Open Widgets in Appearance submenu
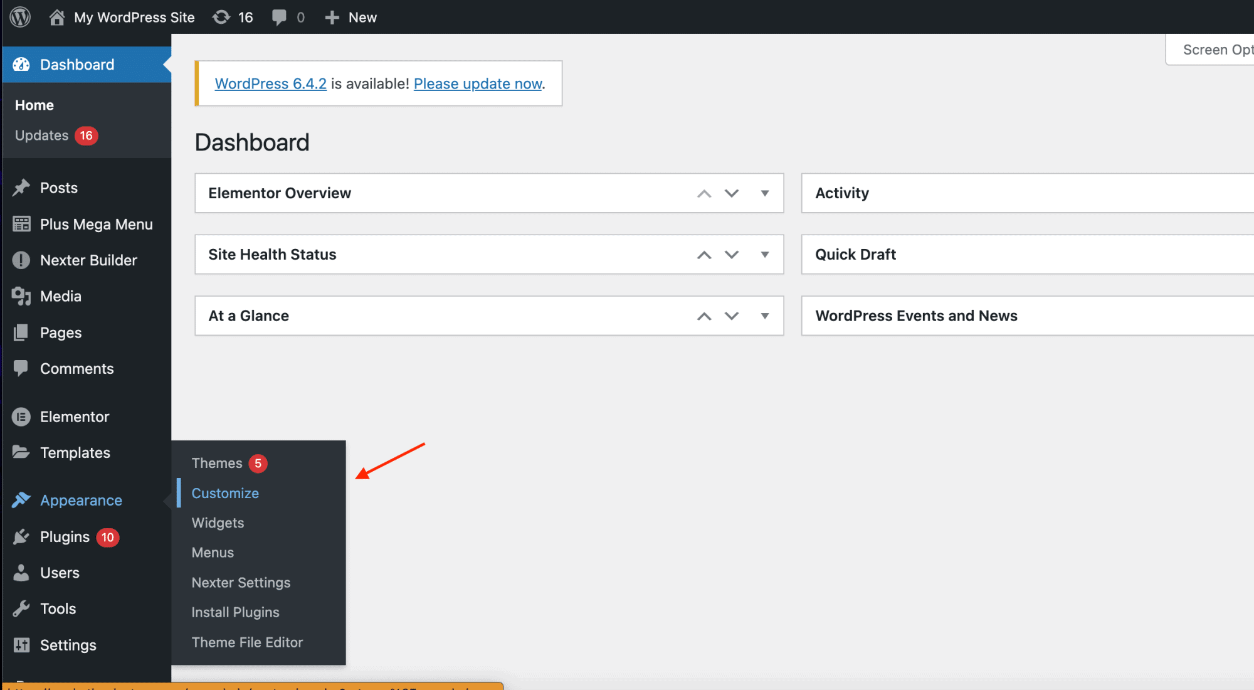This screenshot has width=1254, height=690. 218,523
